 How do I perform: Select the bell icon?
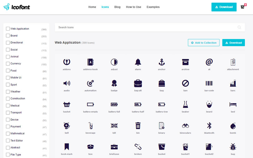[67, 126]
